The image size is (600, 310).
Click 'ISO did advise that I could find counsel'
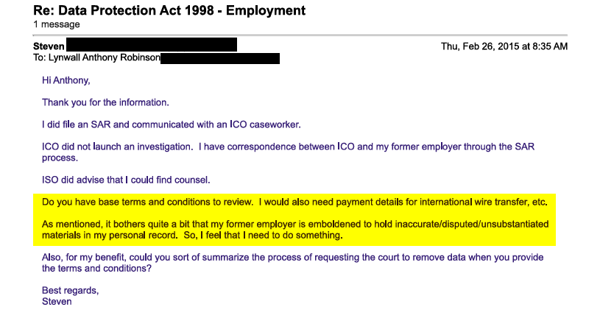126,180
